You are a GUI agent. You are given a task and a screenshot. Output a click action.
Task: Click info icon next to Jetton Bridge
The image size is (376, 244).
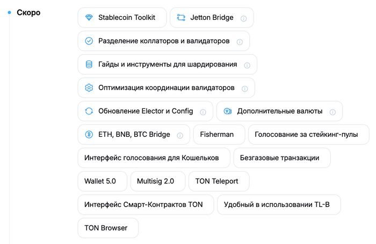pyautogui.click(x=243, y=18)
